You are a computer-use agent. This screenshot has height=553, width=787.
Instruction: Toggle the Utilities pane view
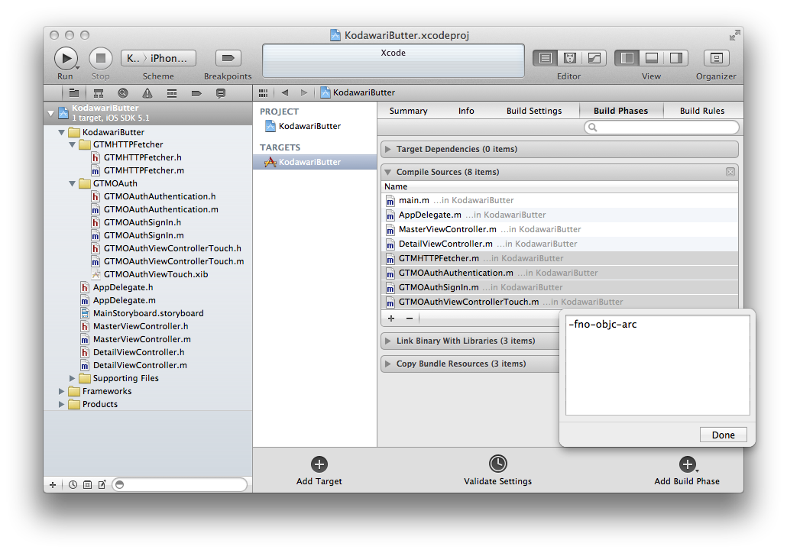click(676, 58)
